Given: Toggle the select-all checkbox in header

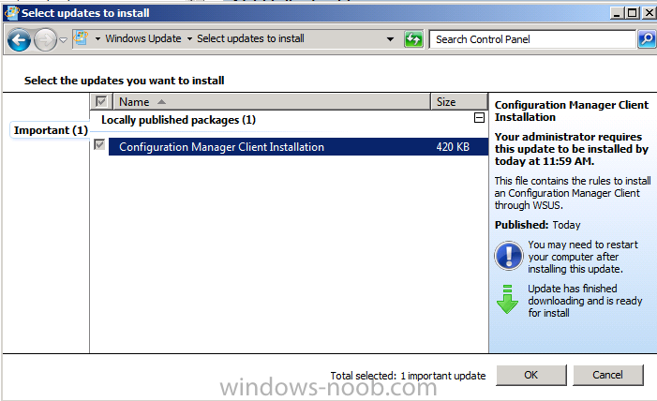Looking at the screenshot, I should click(x=101, y=101).
